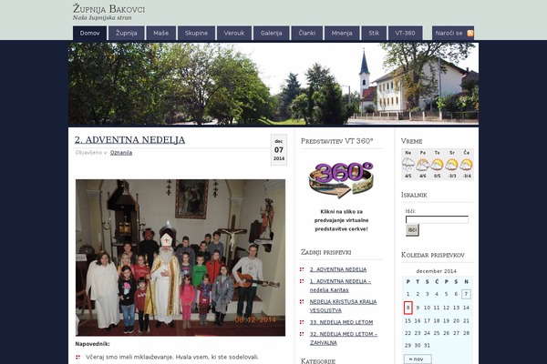Click the orange RSS feed icon
The image size is (547, 364).
470,33
